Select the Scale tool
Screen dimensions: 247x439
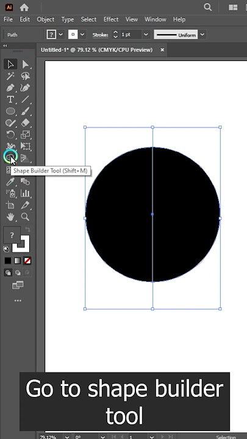(26, 135)
